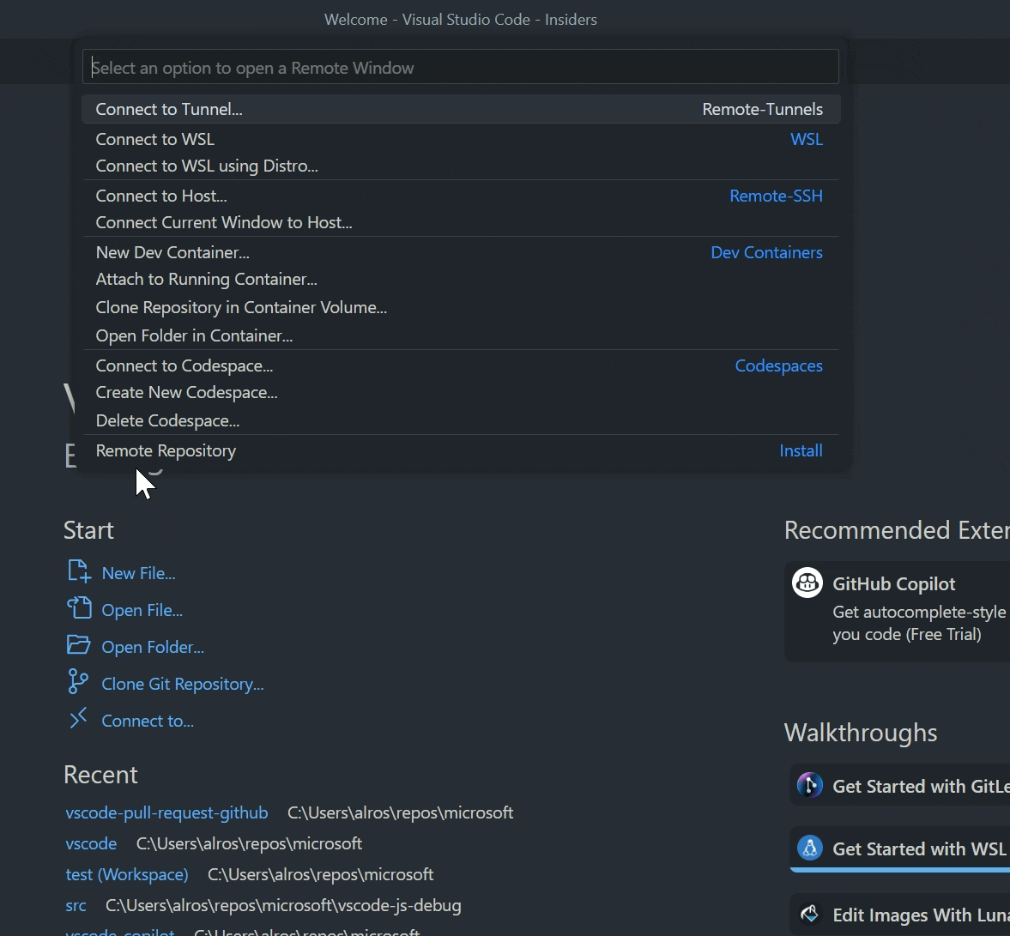1010x936 pixels.
Task: Click the Connect to... remote icon
Action: [78, 719]
